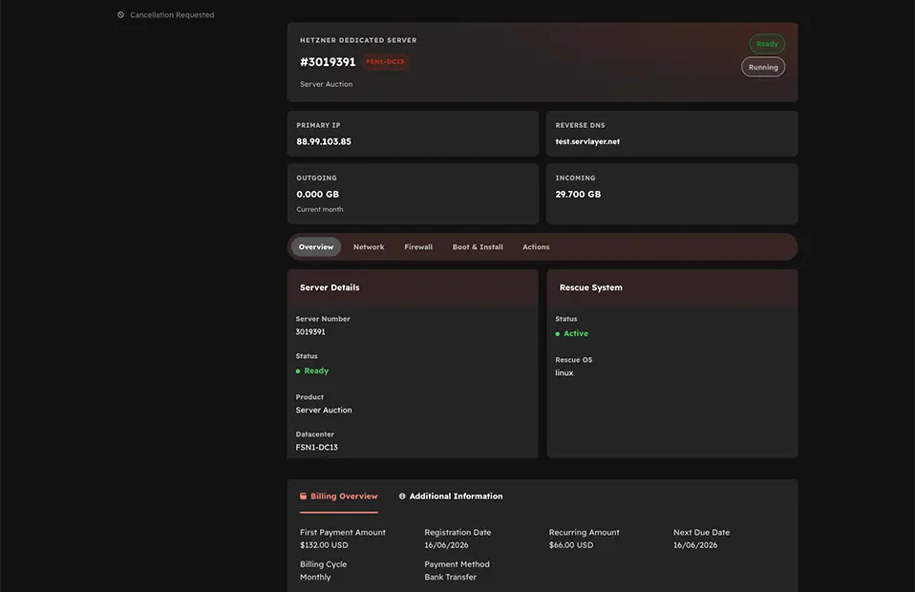Click First Payment Amount $132.00 USD
This screenshot has width=915, height=592.
[x=324, y=545]
